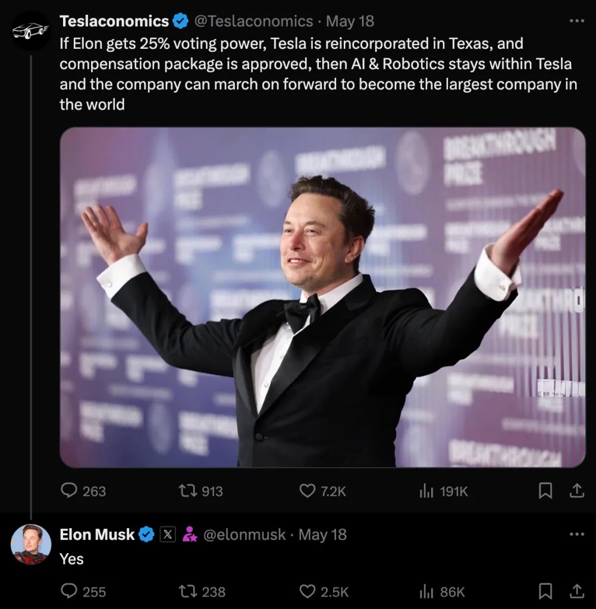The height and width of the screenshot is (609, 596).
Task: Open the more options menu on Teslaconomics tweet
Action: (576, 20)
